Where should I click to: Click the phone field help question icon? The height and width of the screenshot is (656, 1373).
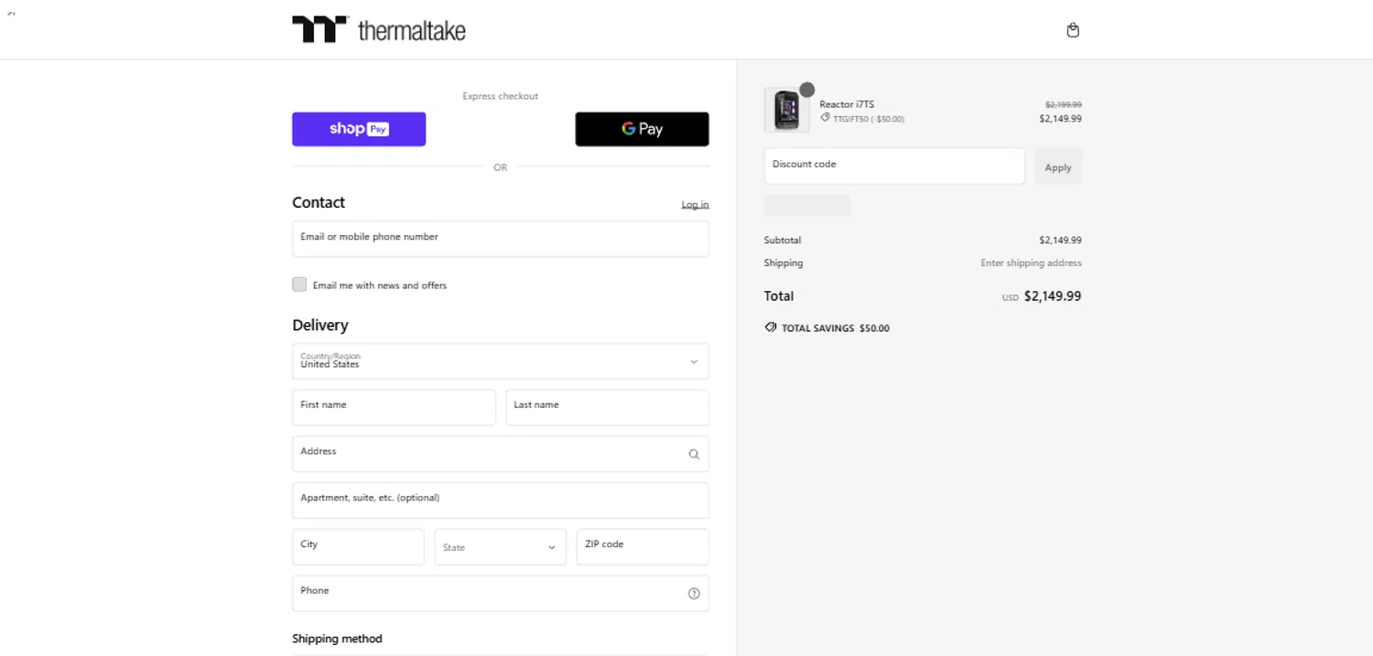point(694,594)
